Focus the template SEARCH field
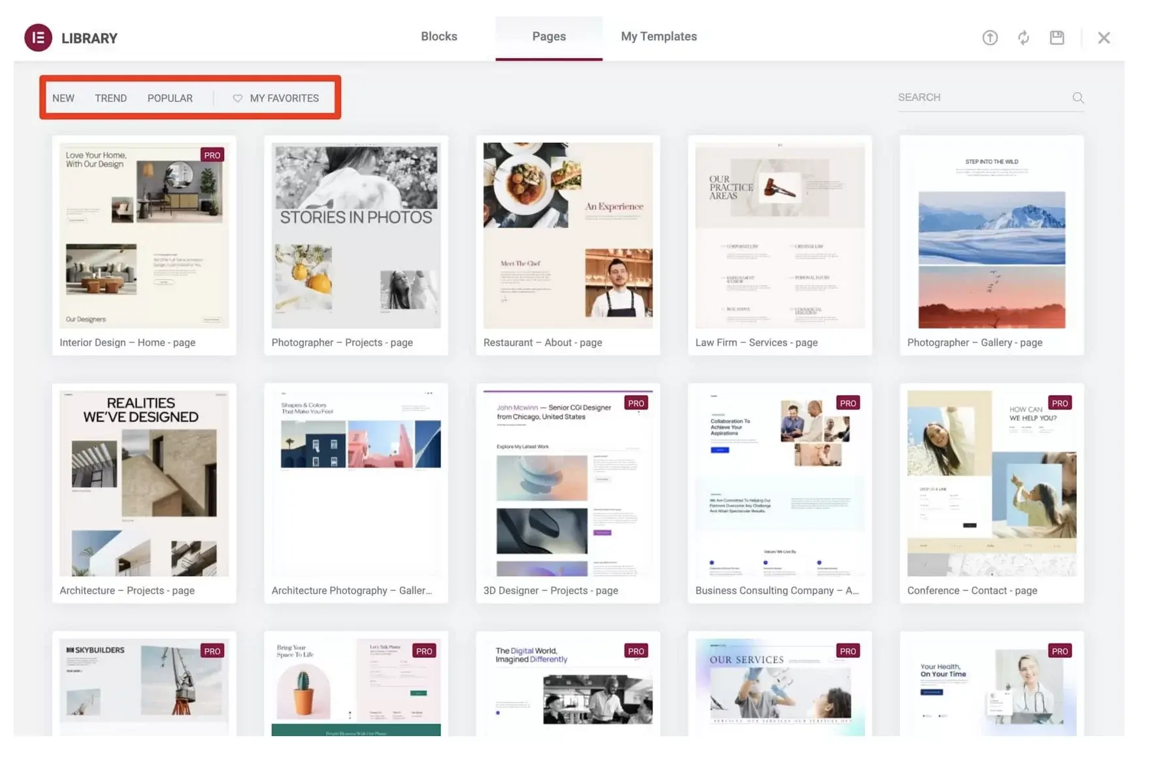 [980, 97]
